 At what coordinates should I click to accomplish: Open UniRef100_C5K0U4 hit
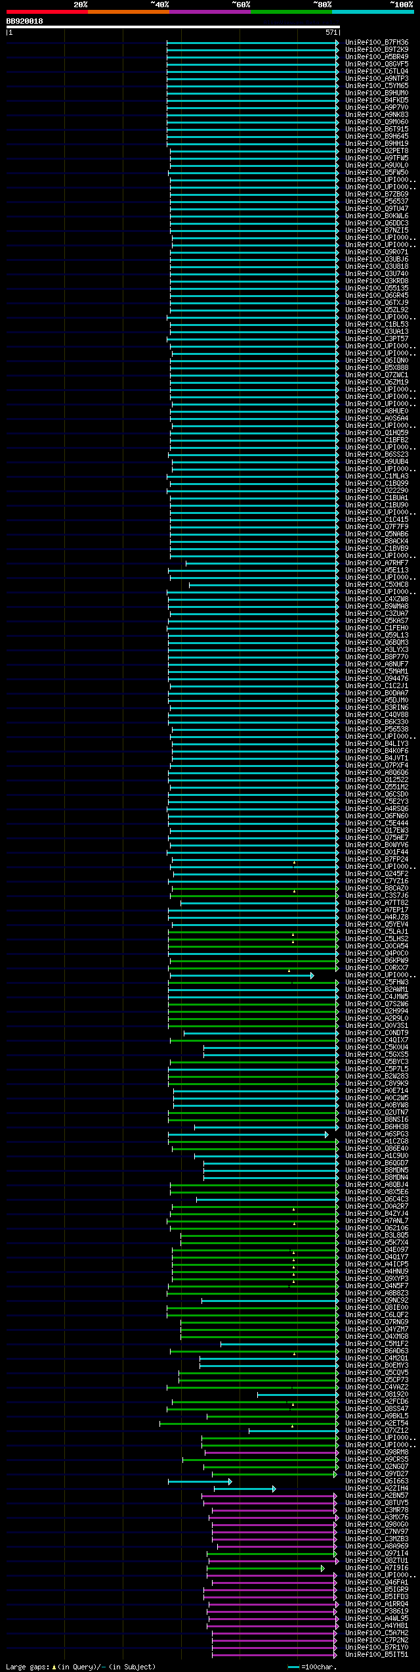pyautogui.click(x=377, y=1047)
